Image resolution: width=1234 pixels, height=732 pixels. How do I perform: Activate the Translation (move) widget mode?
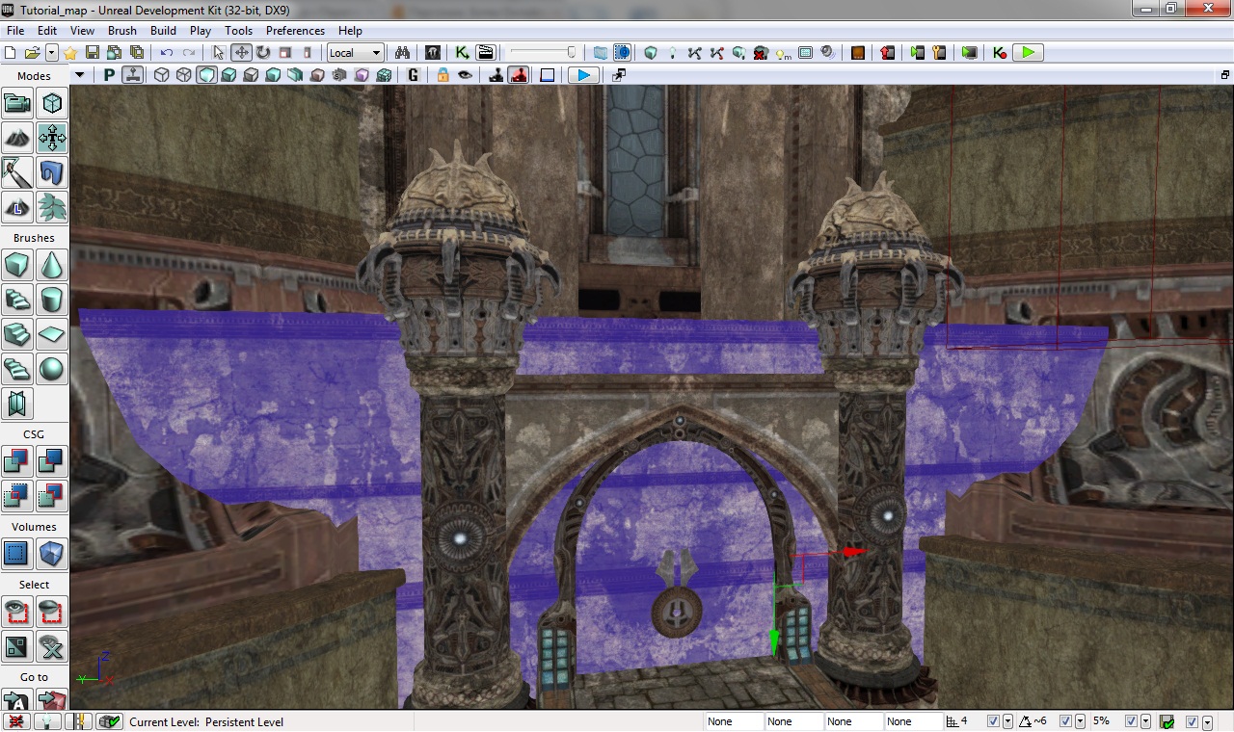pyautogui.click(x=241, y=53)
